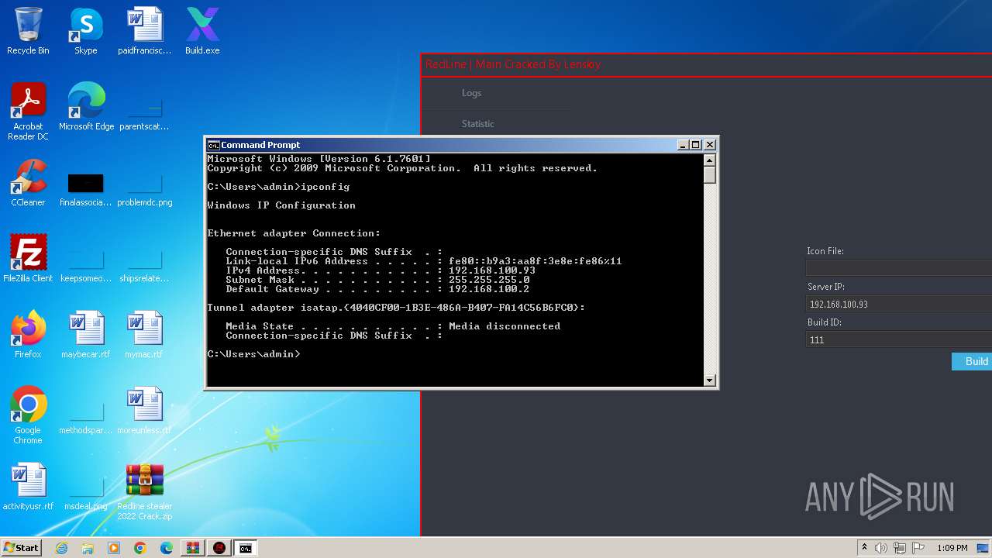The height and width of the screenshot is (558, 992).
Task: Click the IPv4 Address 192.168.100.93 line
Action: click(x=381, y=270)
